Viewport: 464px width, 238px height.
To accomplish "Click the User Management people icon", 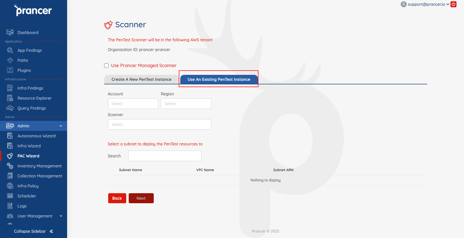I will [x=10, y=216].
